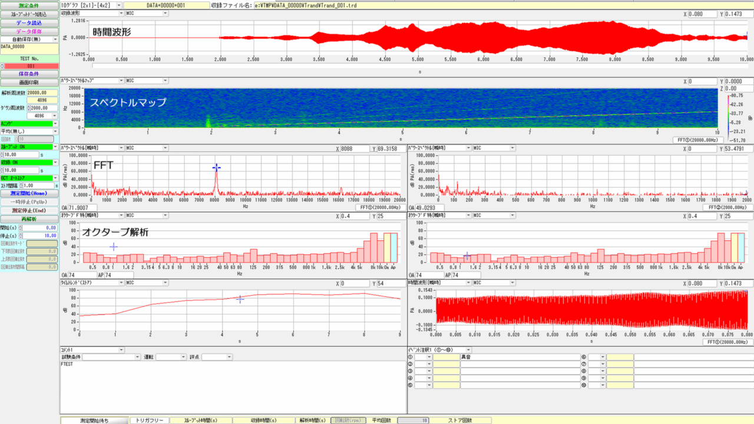This screenshot has width=754, height=424.
Task: Click the 測定条件 button at top left
Action: pyautogui.click(x=29, y=5)
